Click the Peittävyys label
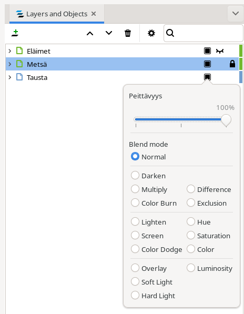Screen dimensions: 244x314 146,96
